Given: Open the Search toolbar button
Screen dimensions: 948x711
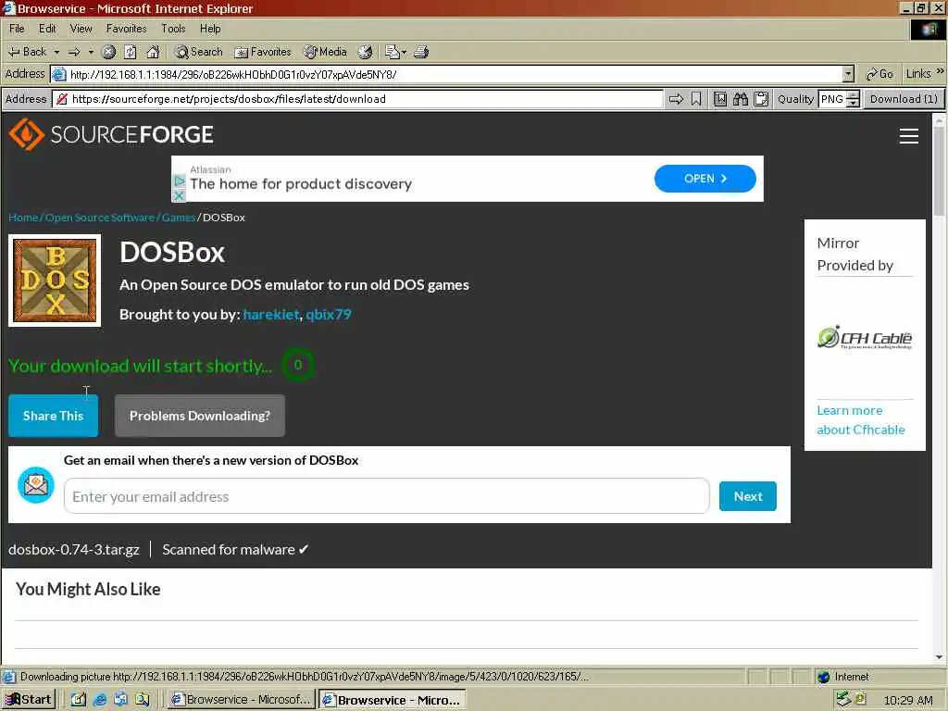Looking at the screenshot, I should click(x=199, y=52).
